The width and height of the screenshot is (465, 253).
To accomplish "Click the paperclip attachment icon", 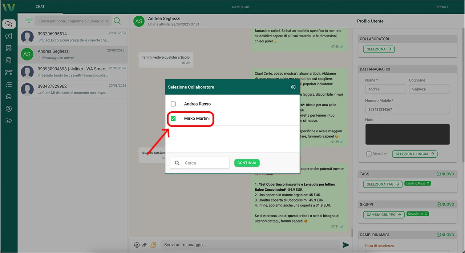I will pyautogui.click(x=145, y=245).
